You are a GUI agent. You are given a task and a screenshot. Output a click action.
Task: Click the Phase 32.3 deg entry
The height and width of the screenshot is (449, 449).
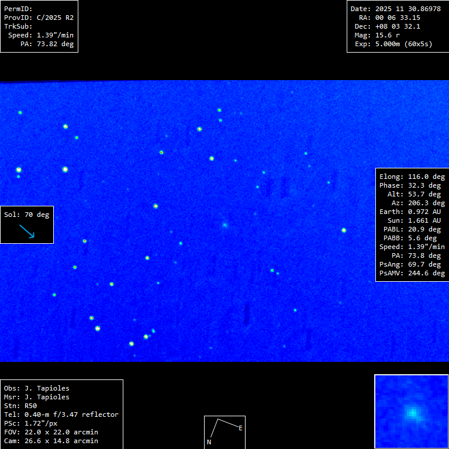coord(412,185)
